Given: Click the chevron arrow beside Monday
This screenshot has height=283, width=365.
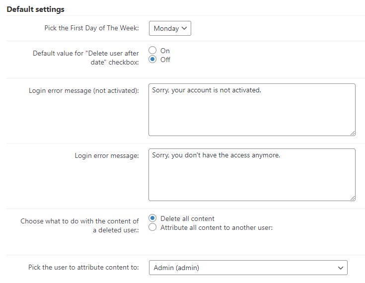Looking at the screenshot, I should tap(184, 28).
